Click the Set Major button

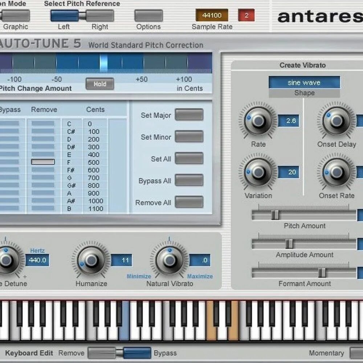point(189,115)
